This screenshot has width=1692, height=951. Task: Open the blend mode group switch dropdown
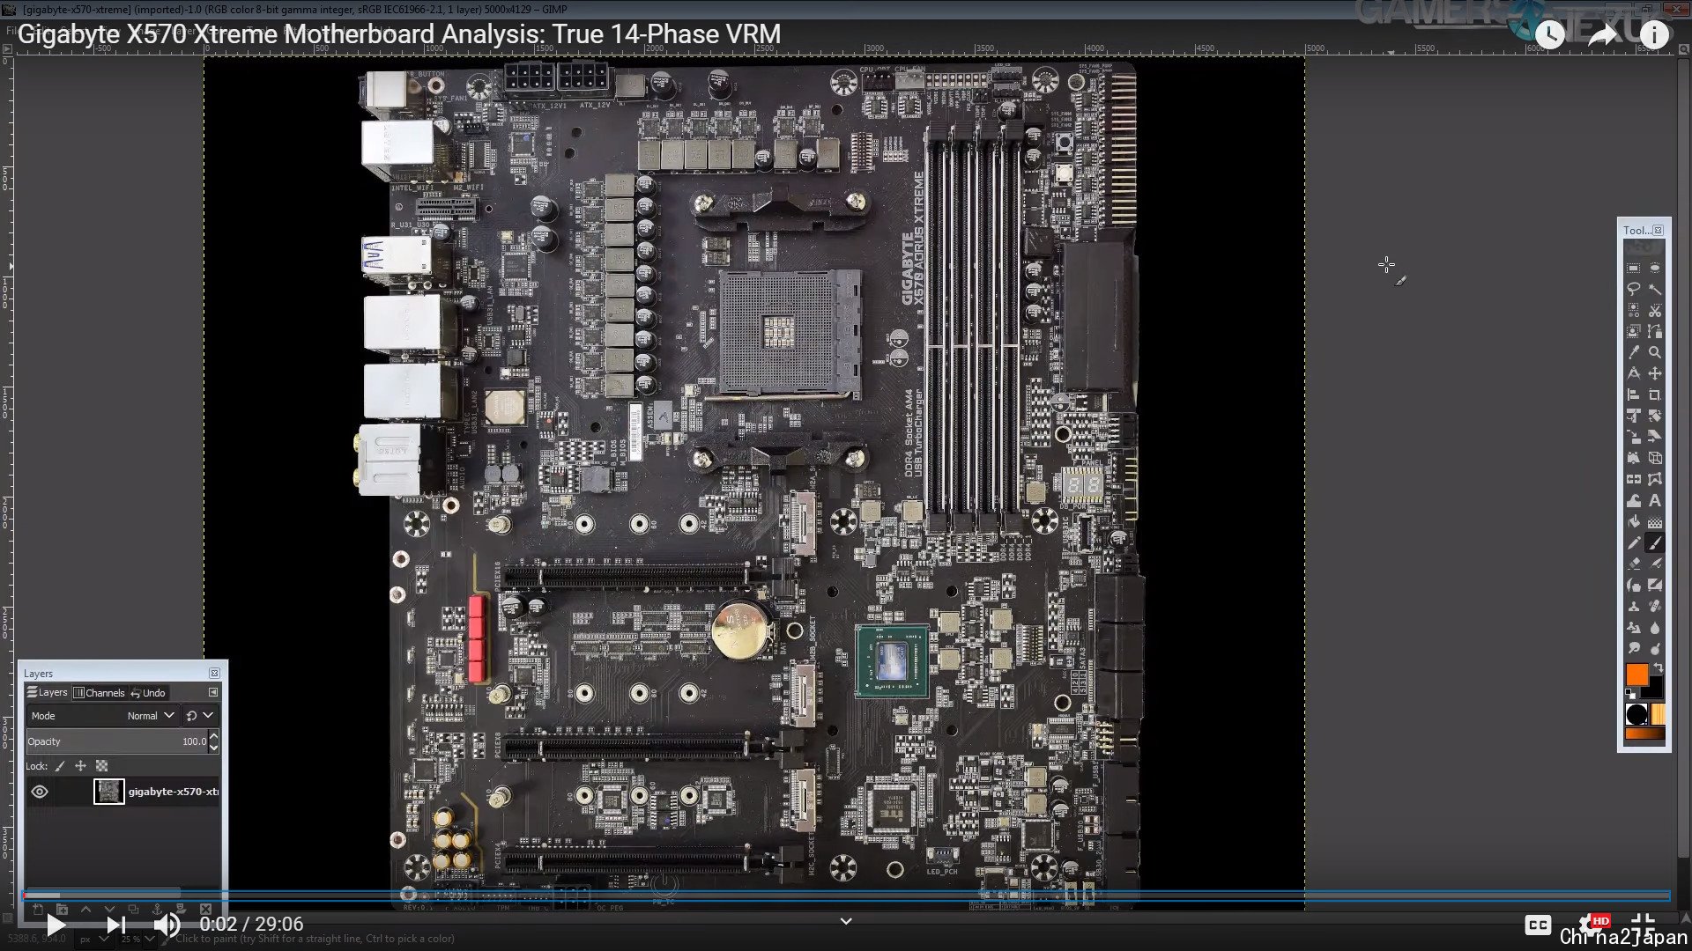click(x=200, y=716)
